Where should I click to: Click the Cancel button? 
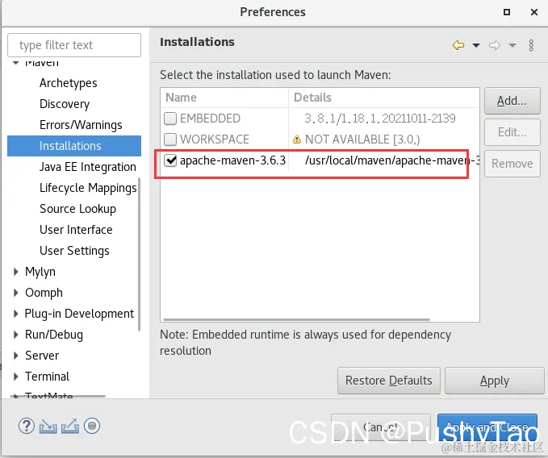tap(381, 427)
